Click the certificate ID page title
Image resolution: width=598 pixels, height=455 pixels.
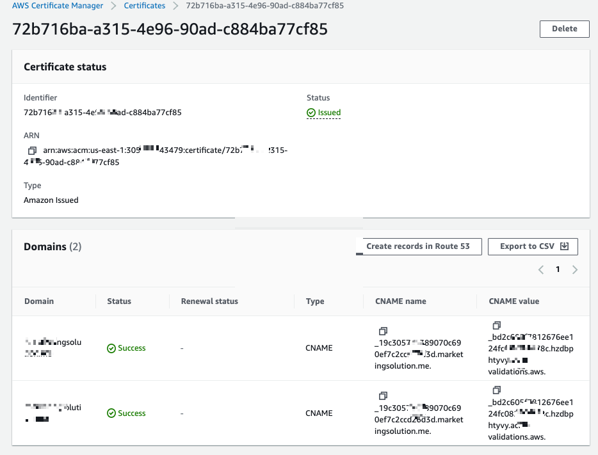click(170, 29)
